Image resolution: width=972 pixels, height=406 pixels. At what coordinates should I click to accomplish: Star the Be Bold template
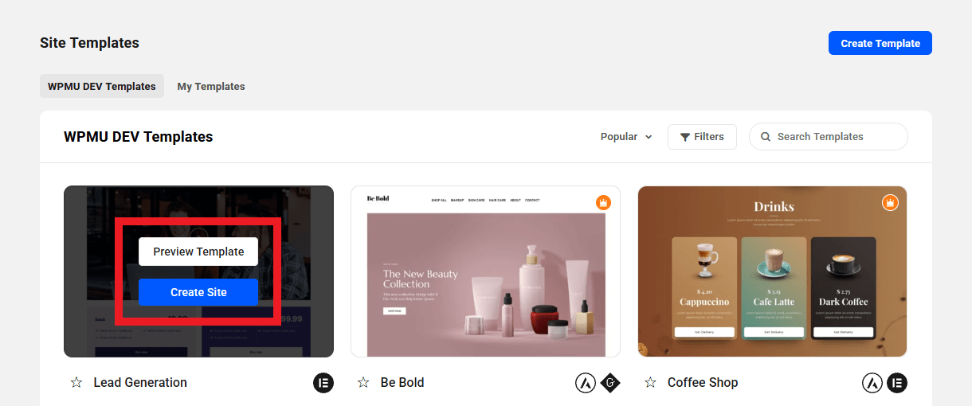363,383
